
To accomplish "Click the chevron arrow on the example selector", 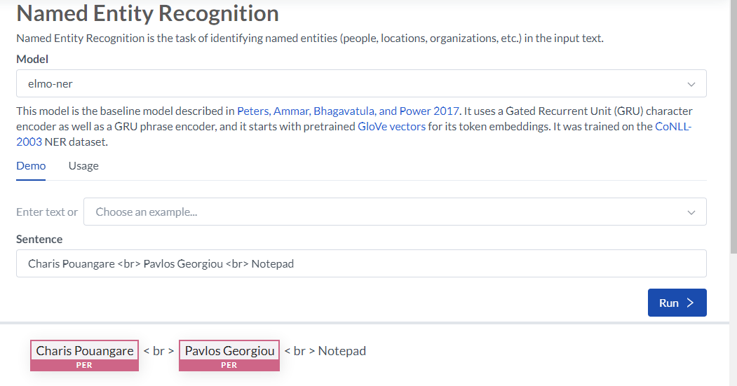I will pyautogui.click(x=691, y=212).
